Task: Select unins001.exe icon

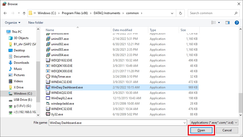Action: [48, 39]
